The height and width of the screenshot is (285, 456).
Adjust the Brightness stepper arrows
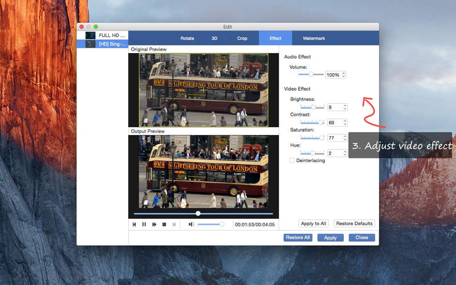345,107
